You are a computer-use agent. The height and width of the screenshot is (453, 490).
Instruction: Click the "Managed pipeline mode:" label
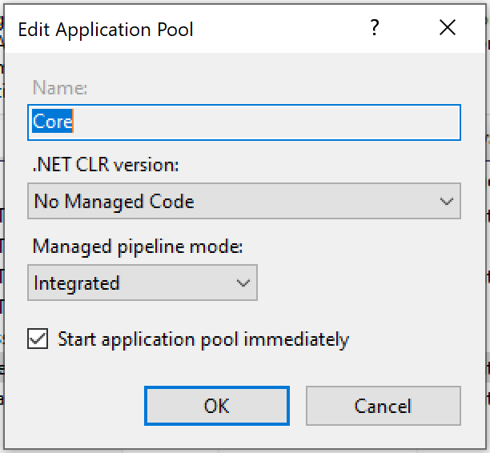point(137,247)
